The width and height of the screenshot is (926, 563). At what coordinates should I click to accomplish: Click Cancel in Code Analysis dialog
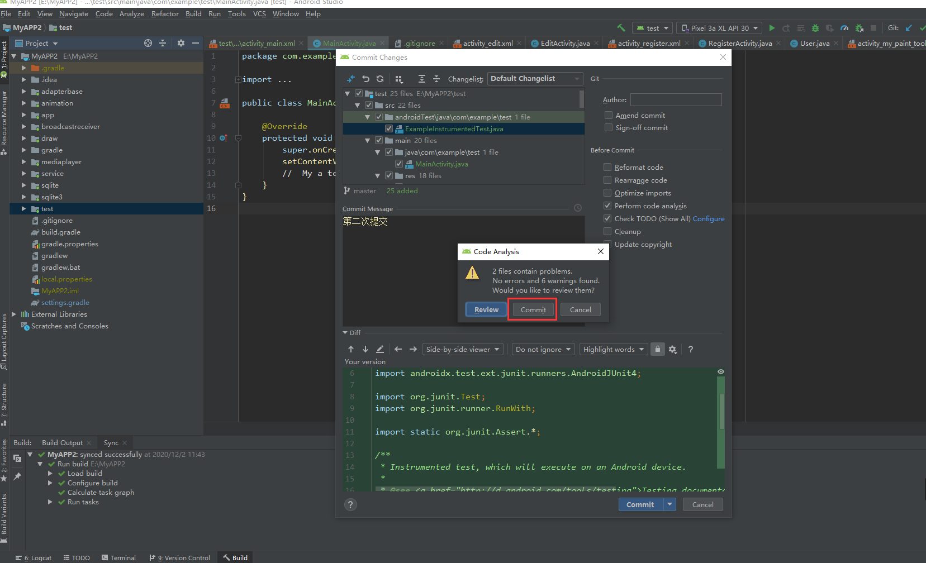580,309
